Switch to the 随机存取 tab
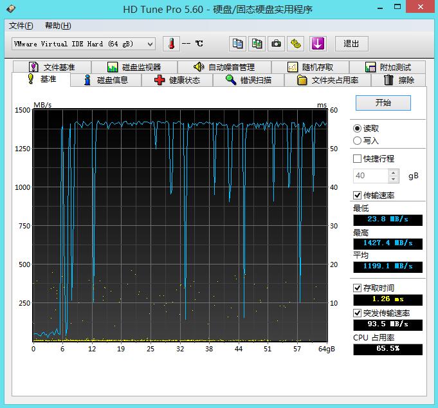Screen dimensions: 438x408 click(x=311, y=67)
